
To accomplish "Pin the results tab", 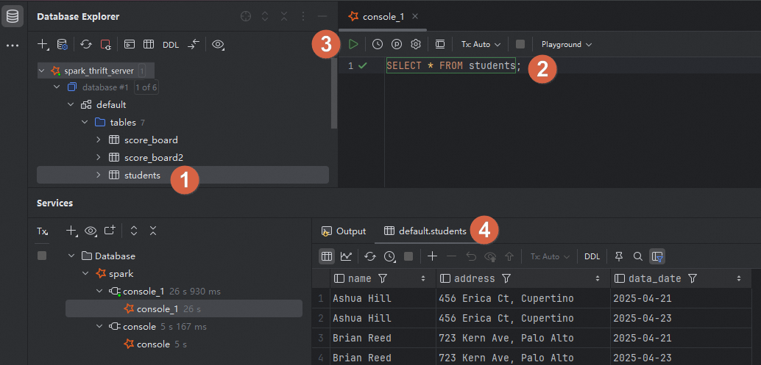I will point(619,256).
